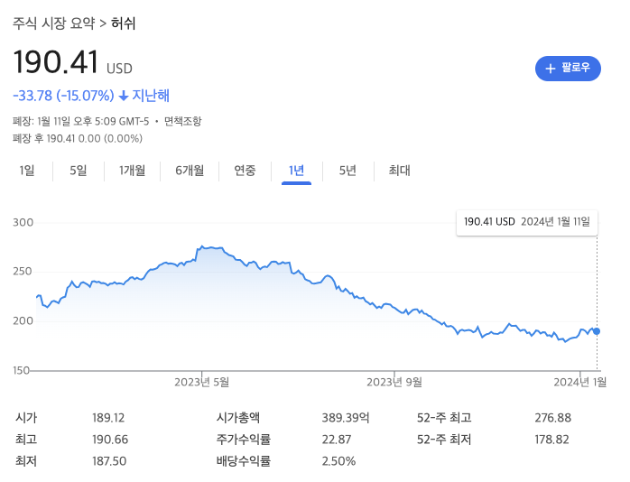Screen dimensions: 630x482
Task: Select the 1일 range tab
Action: click(x=27, y=171)
